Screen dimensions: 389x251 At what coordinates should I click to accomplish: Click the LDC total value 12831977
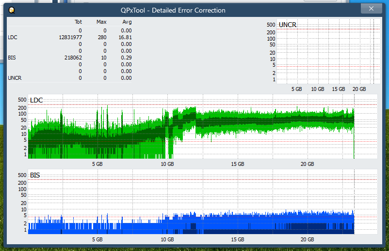tap(70, 37)
